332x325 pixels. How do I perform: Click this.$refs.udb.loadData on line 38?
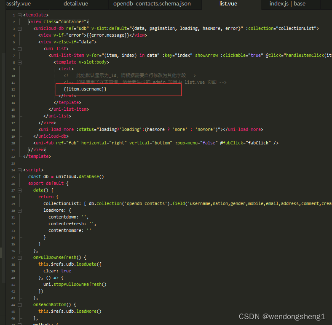pyautogui.click(x=67, y=264)
